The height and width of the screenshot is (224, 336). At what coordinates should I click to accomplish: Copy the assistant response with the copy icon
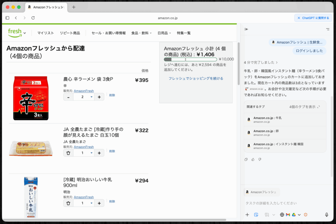pos(246,159)
